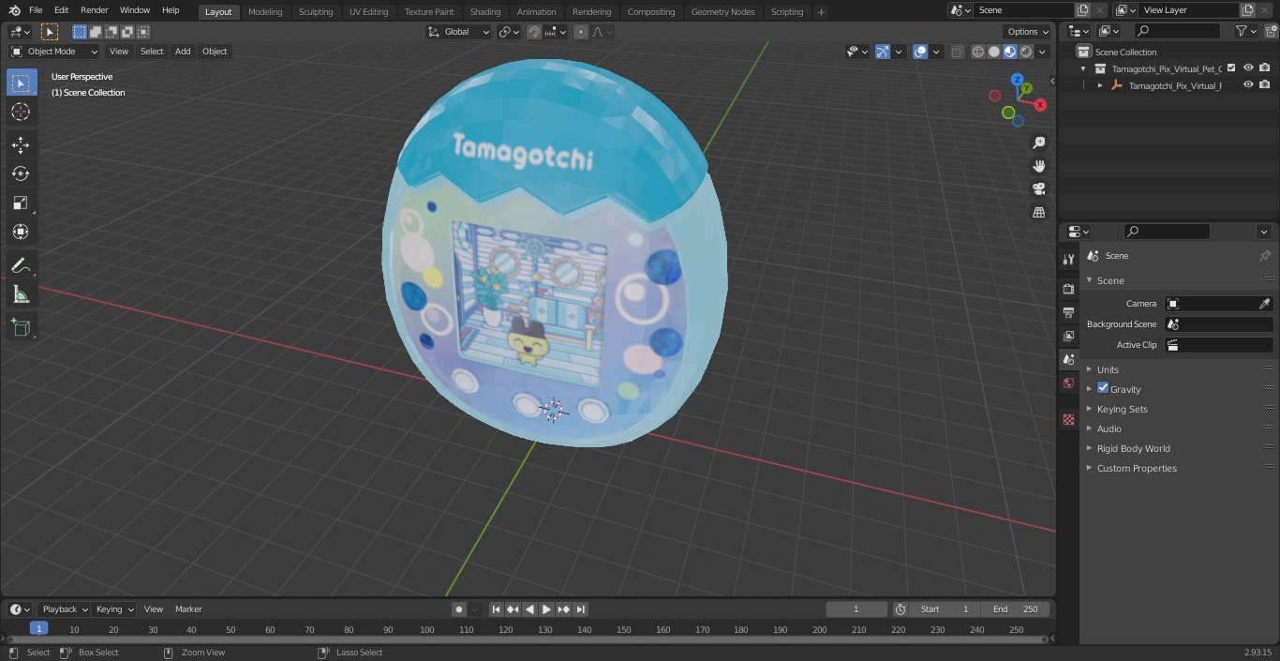Screen dimensions: 1280x661
Task: Open the Texture properties tab
Action: click(1068, 419)
